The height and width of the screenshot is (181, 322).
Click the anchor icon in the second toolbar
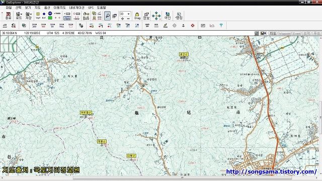click(183, 26)
